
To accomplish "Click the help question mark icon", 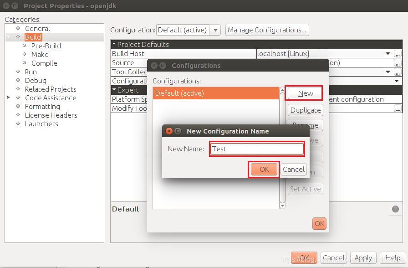I will pos(395,209).
